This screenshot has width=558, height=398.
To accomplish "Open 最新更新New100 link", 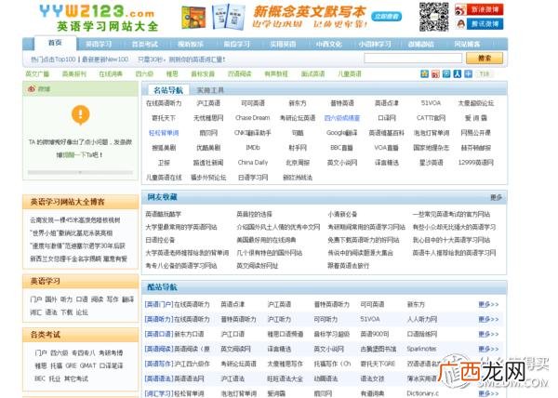I will click(x=105, y=60).
